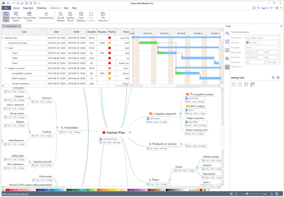Viewport: 284px width, 197px height.
Task: Click the Redo arrow in quick access toolbar
Action: [14, 3]
